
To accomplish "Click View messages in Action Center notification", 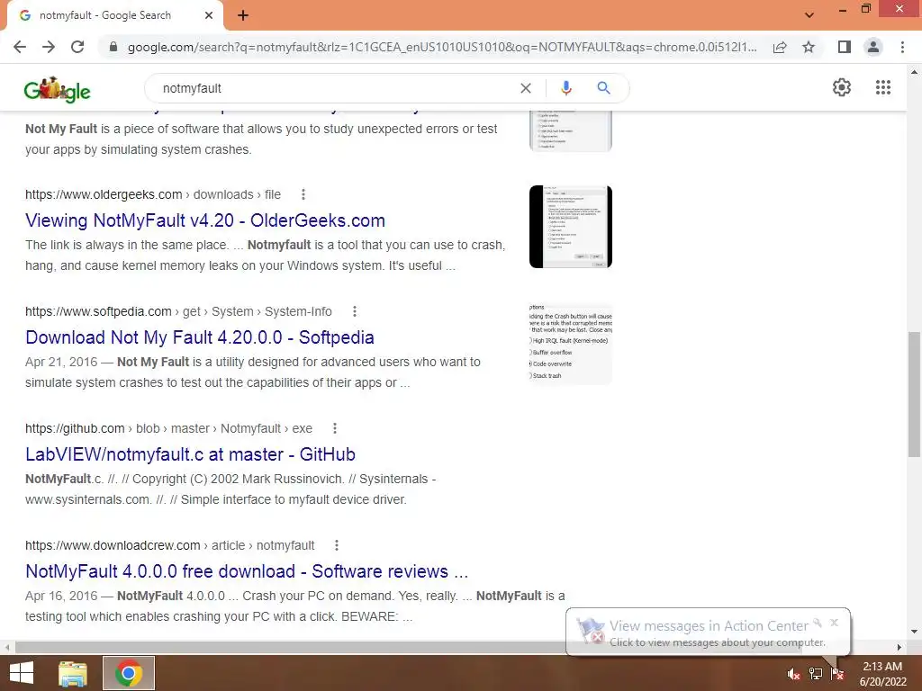I will point(709,626).
